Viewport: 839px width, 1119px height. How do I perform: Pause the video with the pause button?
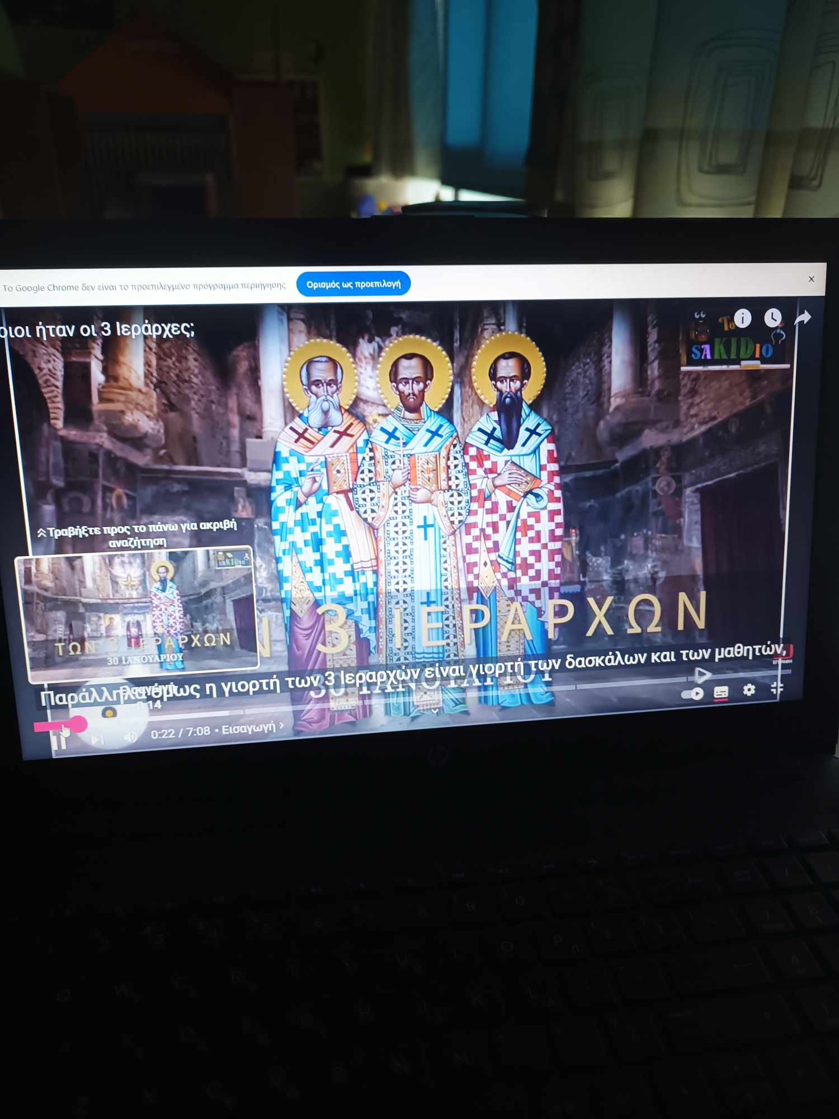[x=60, y=742]
